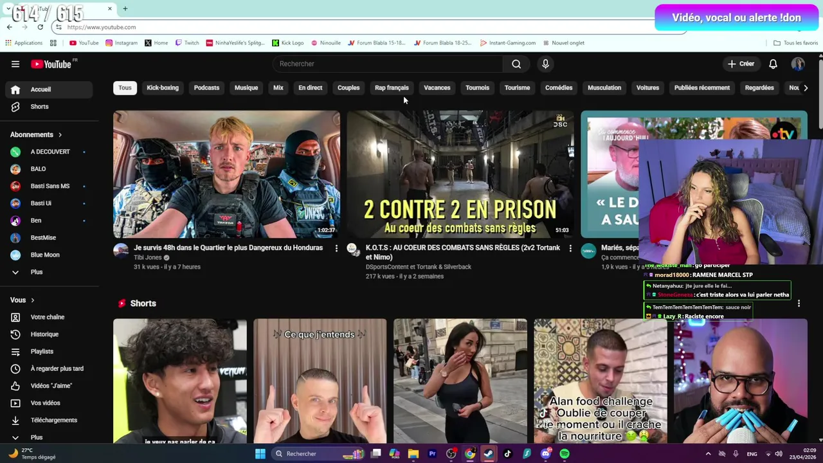Click the search magnifier button
Image resolution: width=823 pixels, height=463 pixels.
[x=516, y=64]
